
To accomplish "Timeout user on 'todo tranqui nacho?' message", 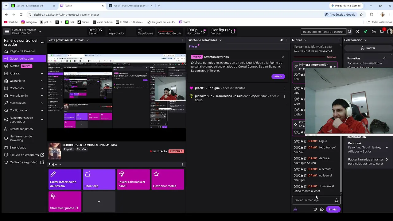I will [299, 147].
